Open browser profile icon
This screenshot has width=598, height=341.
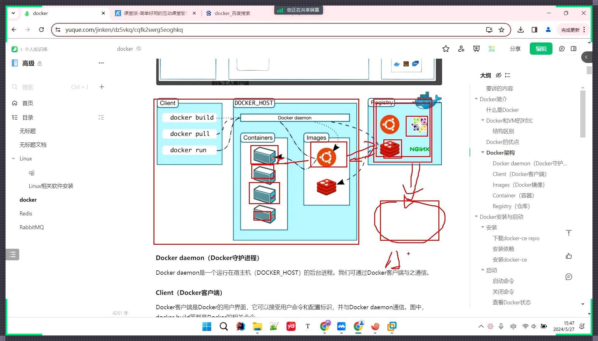point(548,30)
